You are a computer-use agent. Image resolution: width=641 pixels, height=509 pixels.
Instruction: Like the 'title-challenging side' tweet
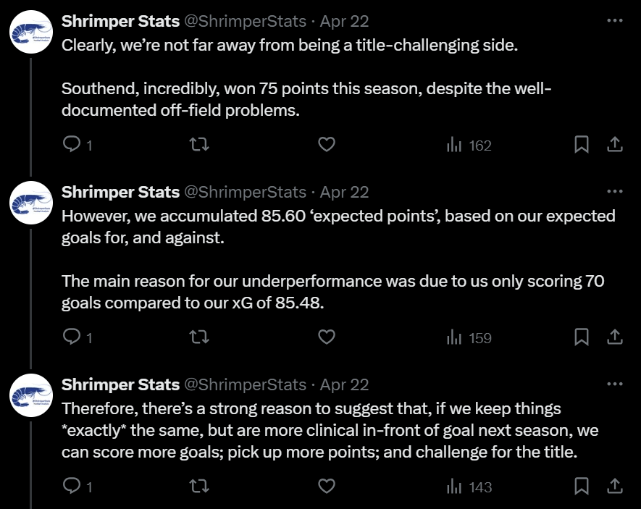point(327,145)
